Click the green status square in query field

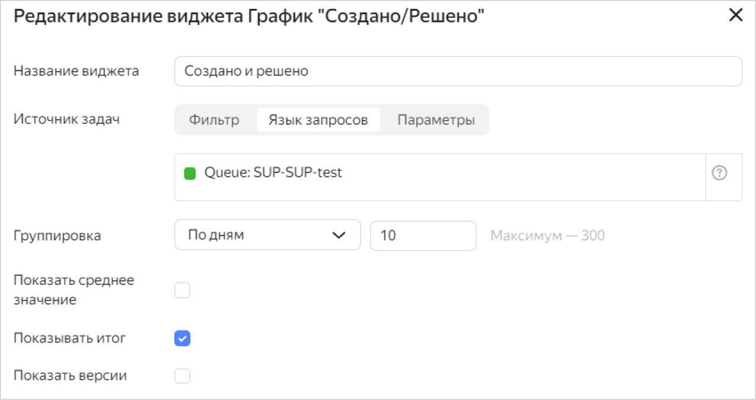pos(190,173)
